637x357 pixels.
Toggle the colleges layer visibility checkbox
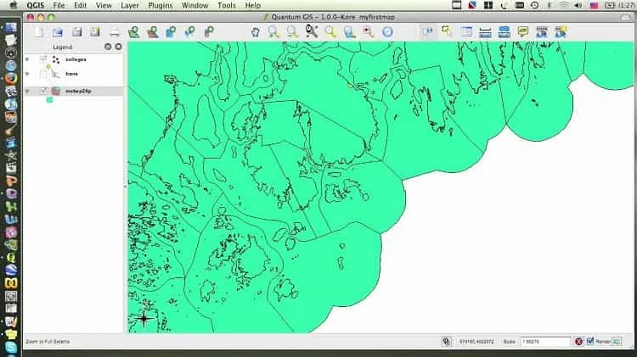pyautogui.click(x=43, y=59)
